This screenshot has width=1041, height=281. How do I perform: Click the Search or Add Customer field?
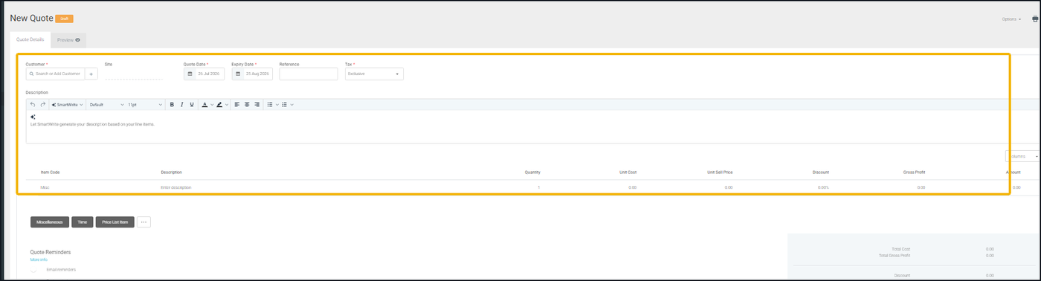tap(55, 74)
